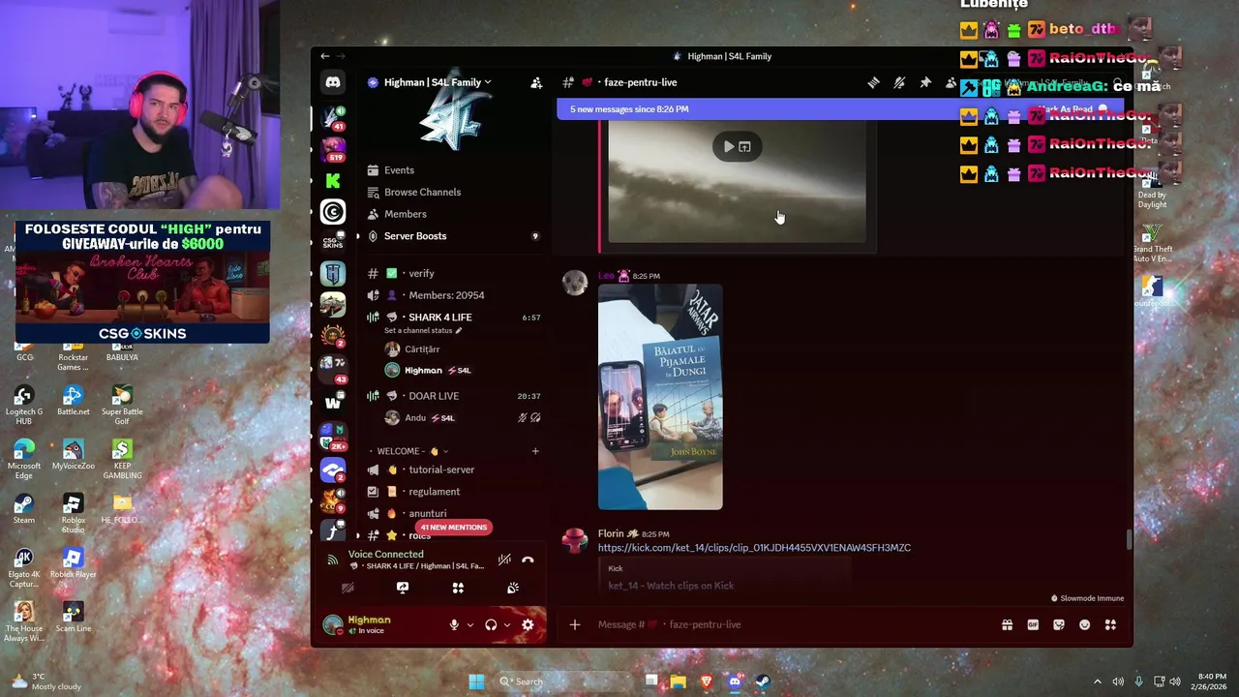Open the white W server icon
Screen dimensions: 1239x697
[333, 403]
